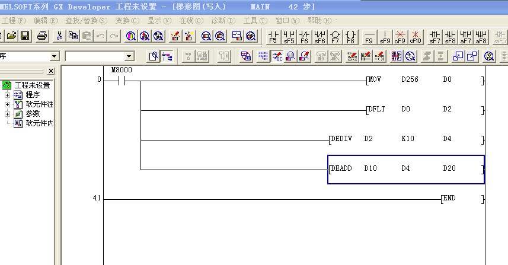Image resolution: width=508 pixels, height=265 pixels.
Task: Insert an application instruction (F8)
Action: tap(351, 37)
